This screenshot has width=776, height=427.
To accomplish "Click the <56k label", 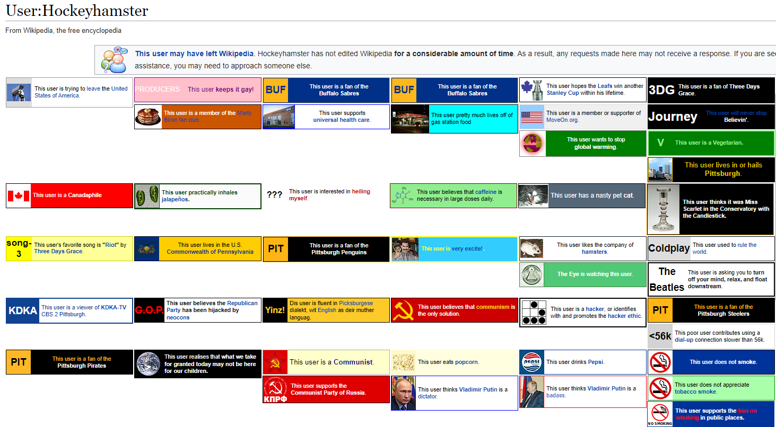I will tap(660, 336).
